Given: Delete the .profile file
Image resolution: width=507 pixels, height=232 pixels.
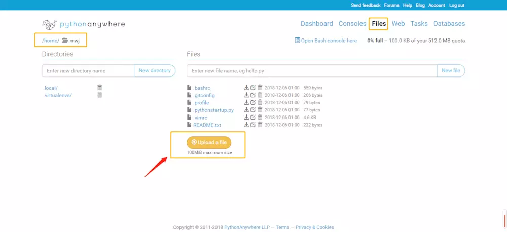Looking at the screenshot, I should (260, 102).
